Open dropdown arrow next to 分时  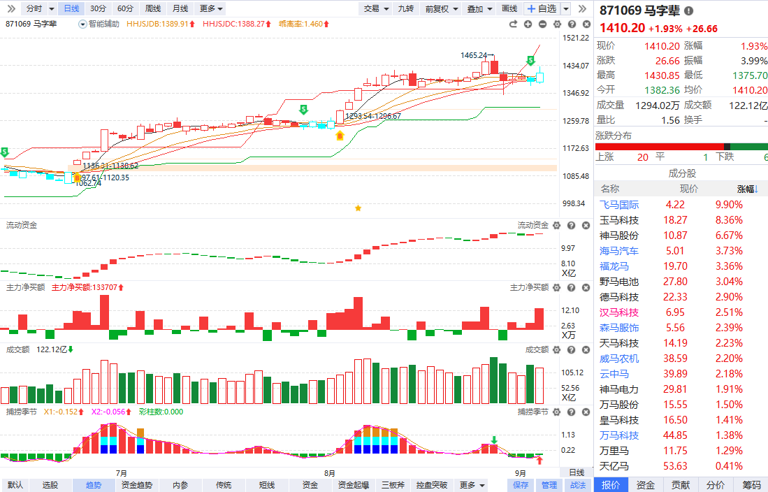tap(52, 9)
